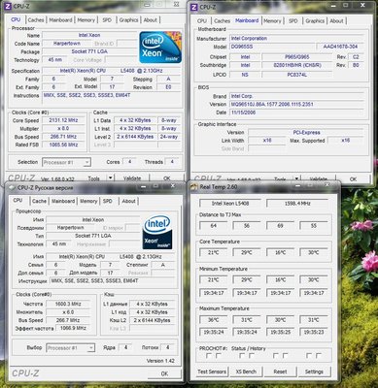Click the purple CPU-Z title bar icon
378x388 pixels.
pos(8,6)
